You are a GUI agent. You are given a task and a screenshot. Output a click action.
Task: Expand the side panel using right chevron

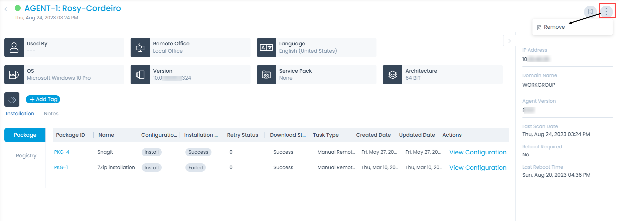[x=509, y=41]
